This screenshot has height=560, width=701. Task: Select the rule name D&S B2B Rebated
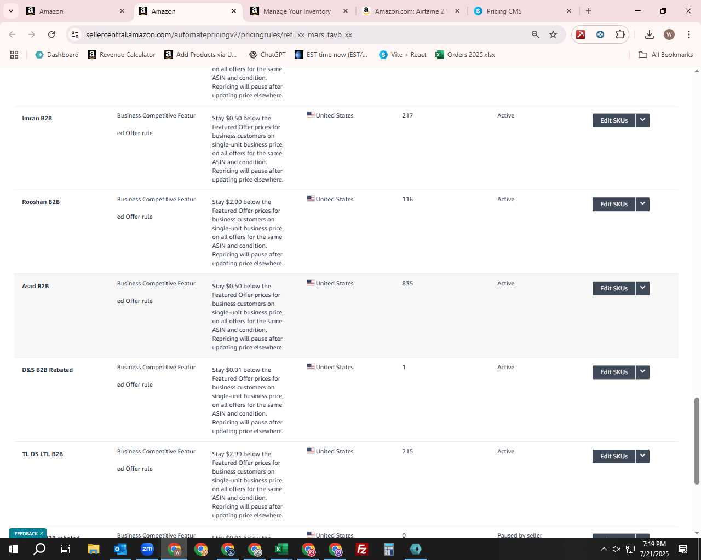47,370
